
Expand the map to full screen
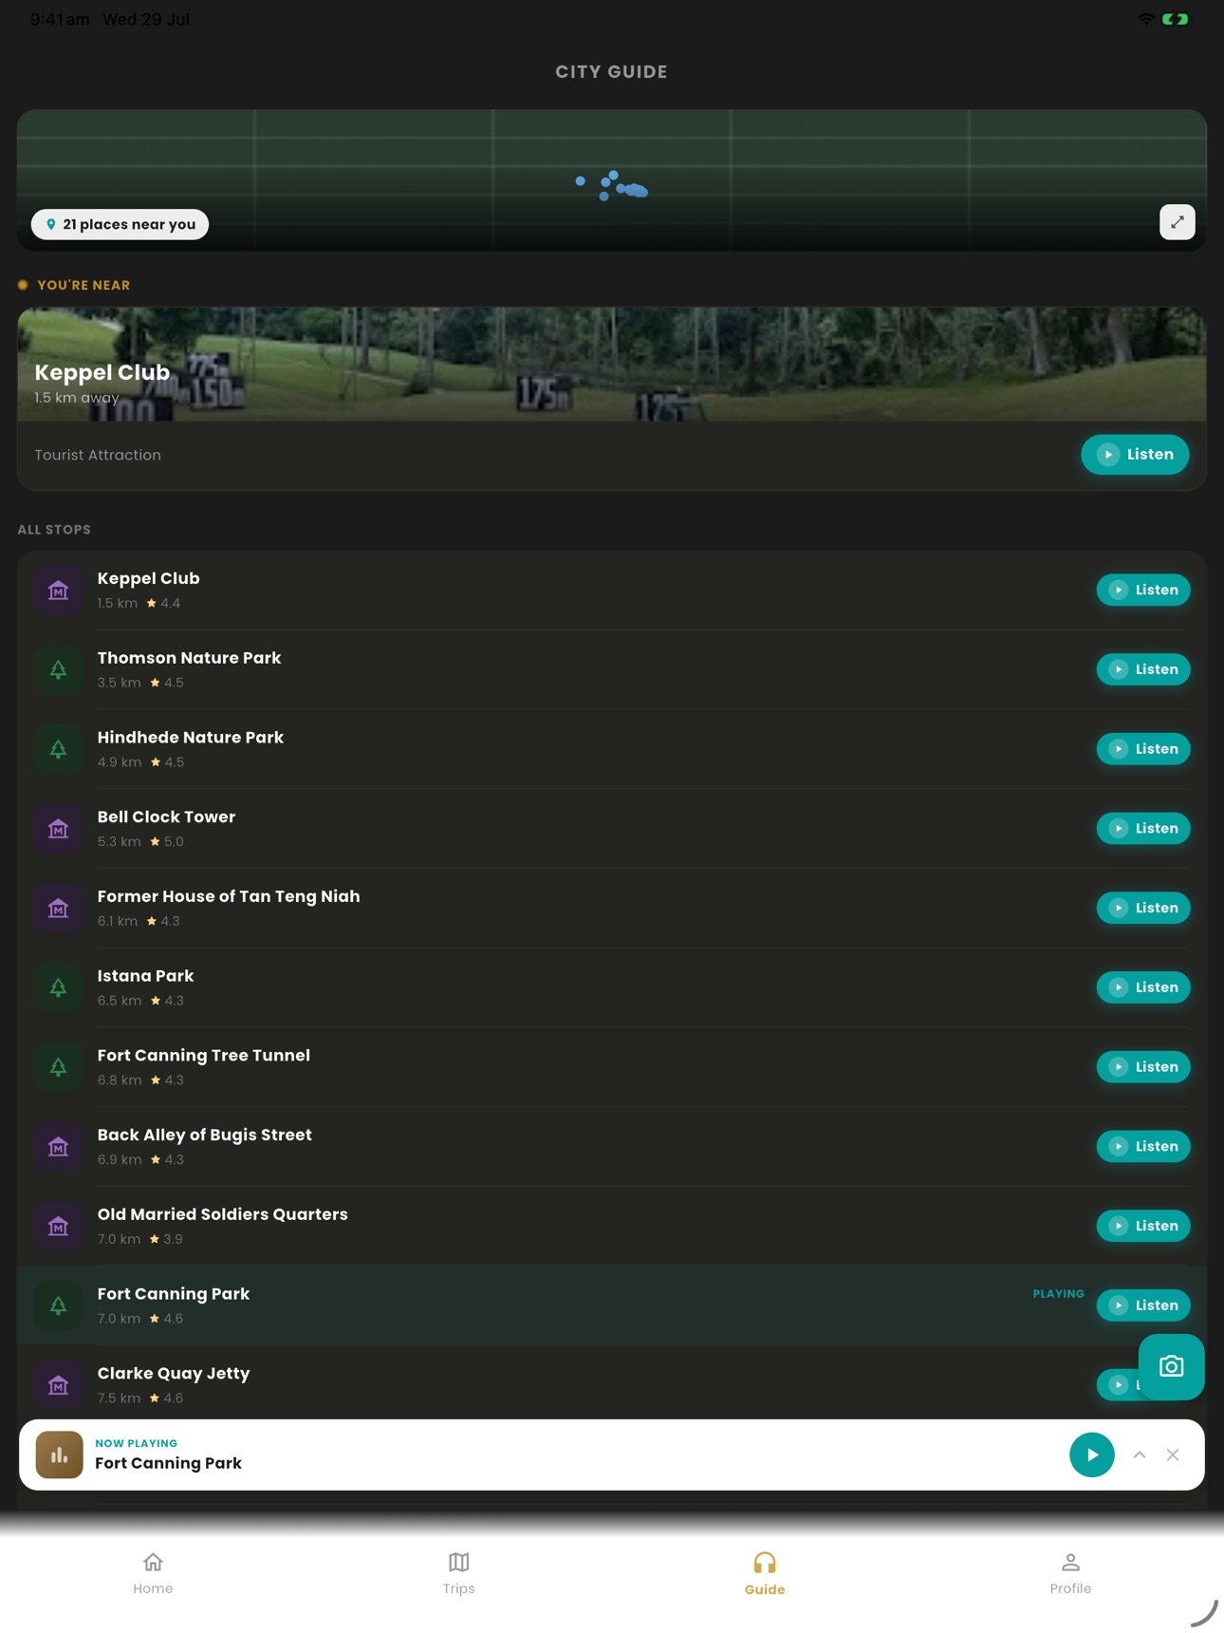click(1177, 222)
